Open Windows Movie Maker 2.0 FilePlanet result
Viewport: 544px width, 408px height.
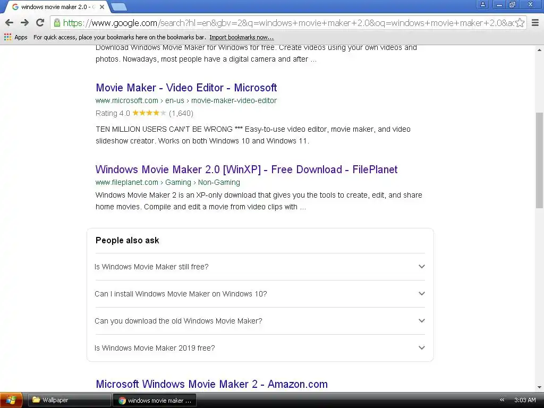click(x=246, y=169)
